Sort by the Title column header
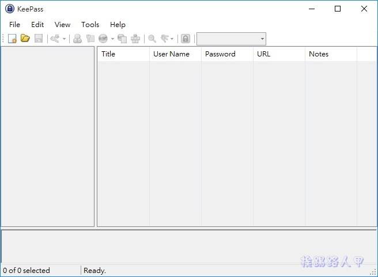This screenshot has height=277, width=378. [x=123, y=54]
